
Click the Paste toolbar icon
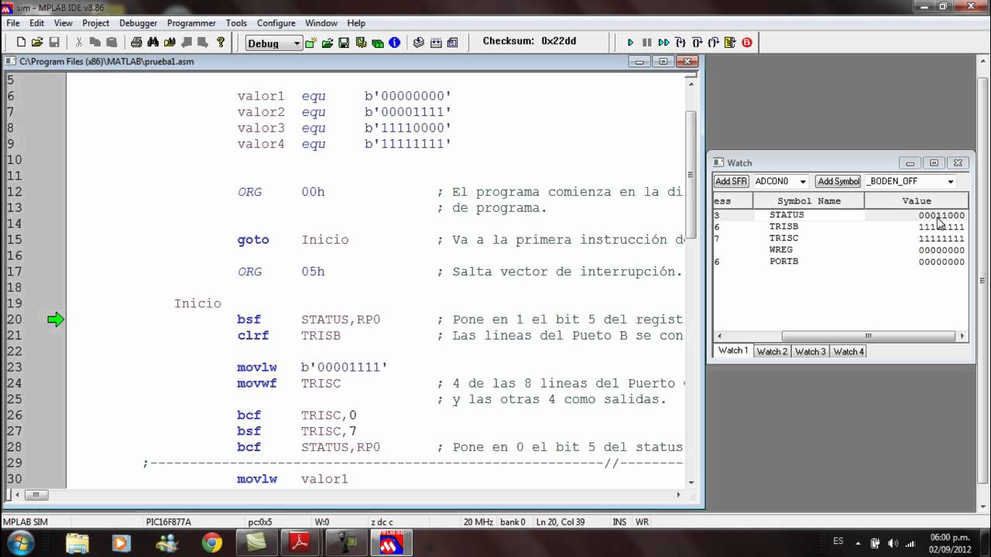[x=111, y=43]
